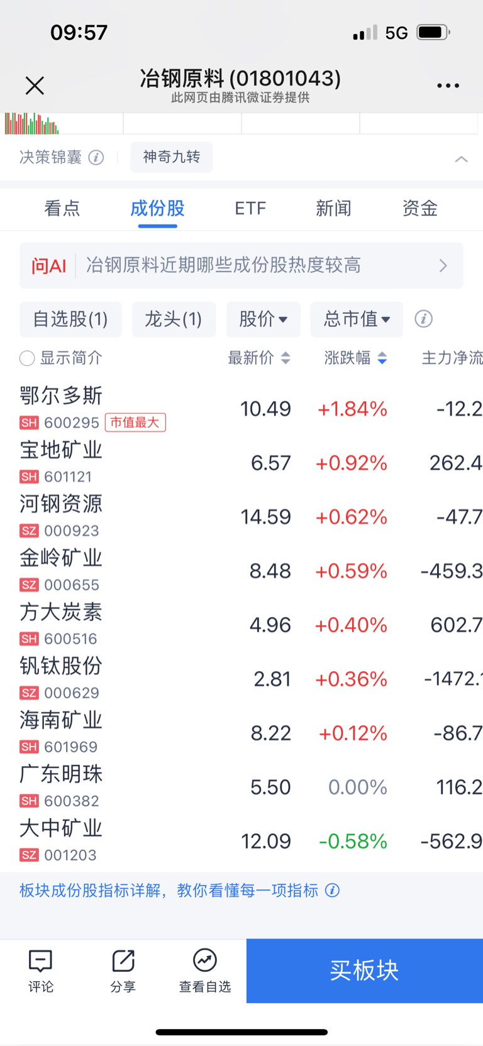The image size is (483, 1046).
Task: Tap the 买板块 buy button
Action: [365, 971]
